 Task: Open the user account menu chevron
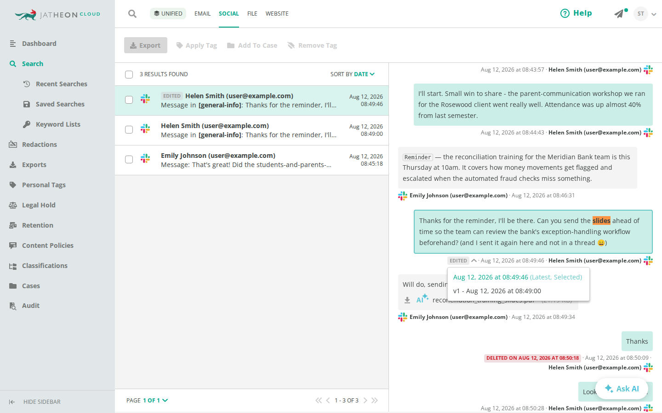[654, 14]
